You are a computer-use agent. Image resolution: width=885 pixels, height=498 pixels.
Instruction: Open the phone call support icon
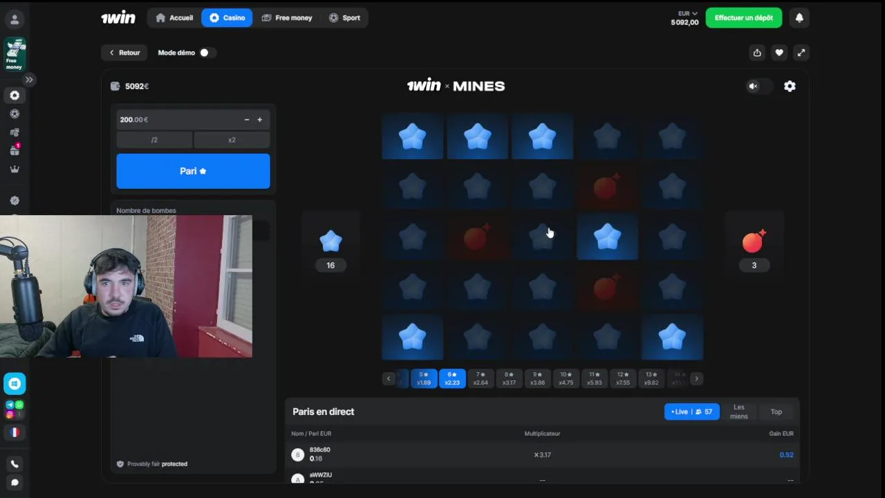tap(15, 464)
